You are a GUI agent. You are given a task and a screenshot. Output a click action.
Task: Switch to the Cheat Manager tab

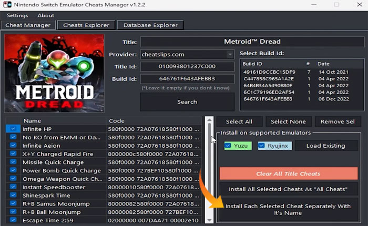pyautogui.click(x=28, y=25)
